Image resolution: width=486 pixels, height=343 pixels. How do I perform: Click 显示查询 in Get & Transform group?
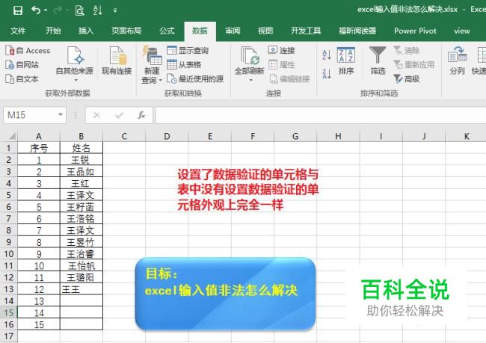pyautogui.click(x=188, y=50)
